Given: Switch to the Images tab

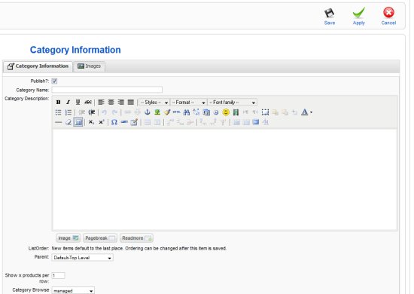Looking at the screenshot, I should point(90,66).
